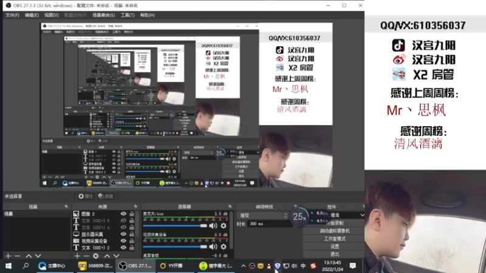Pop out the 来源 dock panel
Screen dimensions: 486x273
[x=135, y=206]
